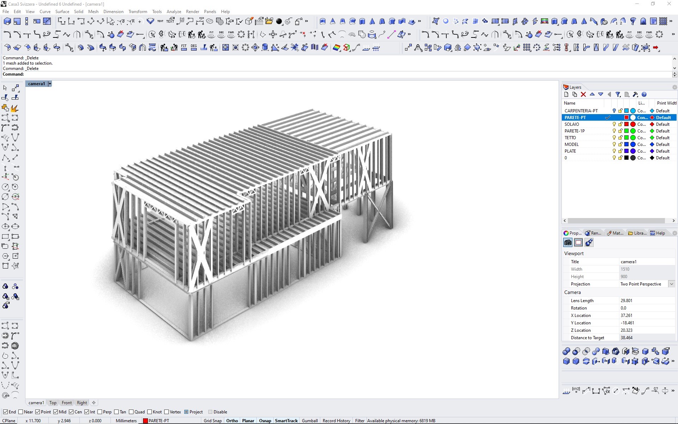The image size is (678, 424).
Task: Open the command line history stepper
Action: coord(674,74)
